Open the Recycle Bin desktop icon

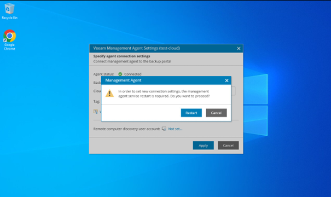click(9, 11)
